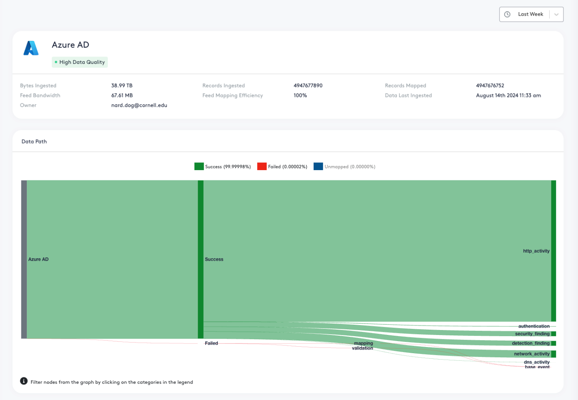Click the Records Mapped label
578x400 pixels.
[405, 86]
